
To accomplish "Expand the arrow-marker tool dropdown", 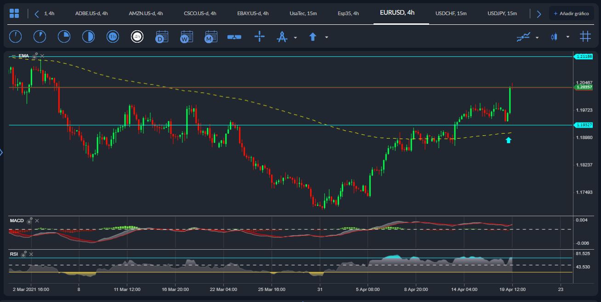I will (x=326, y=37).
